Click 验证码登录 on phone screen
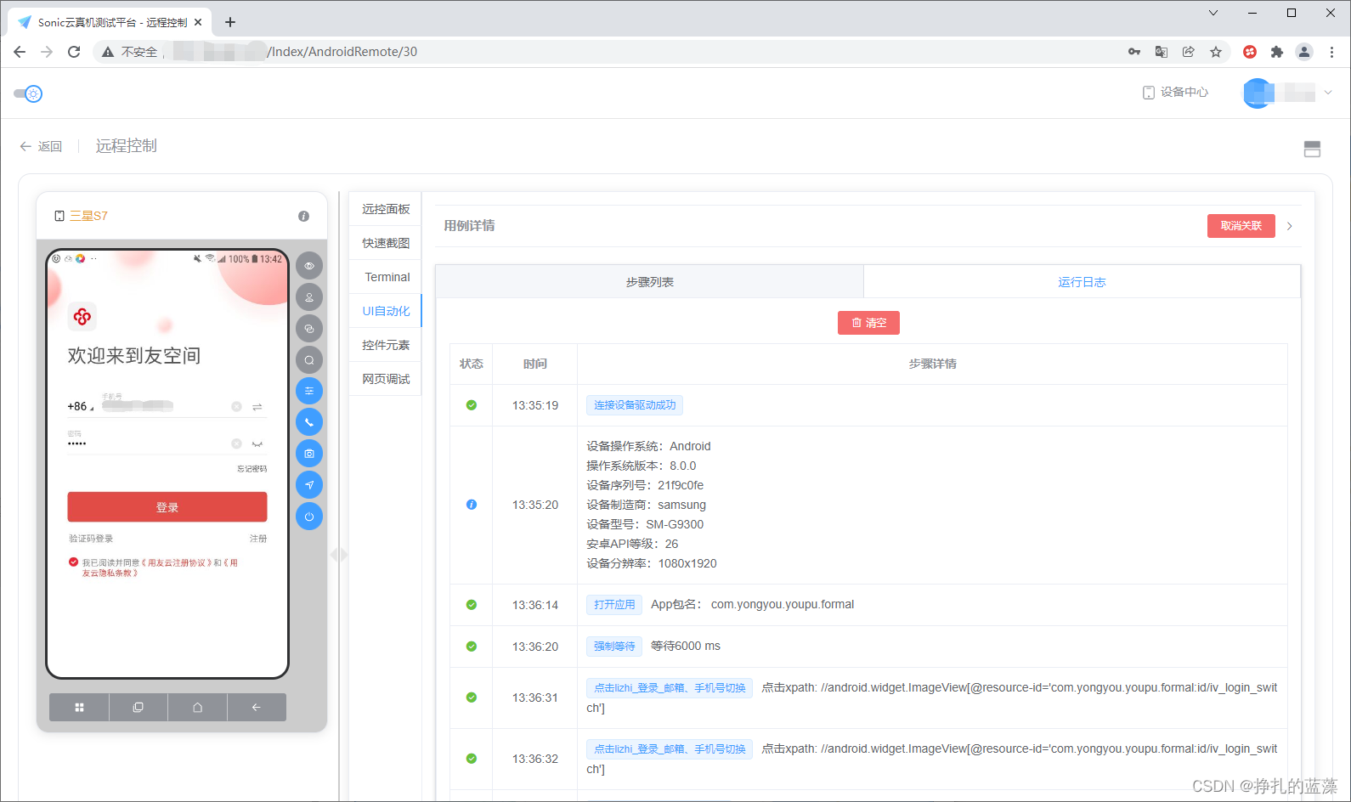The image size is (1351, 802). (91, 539)
